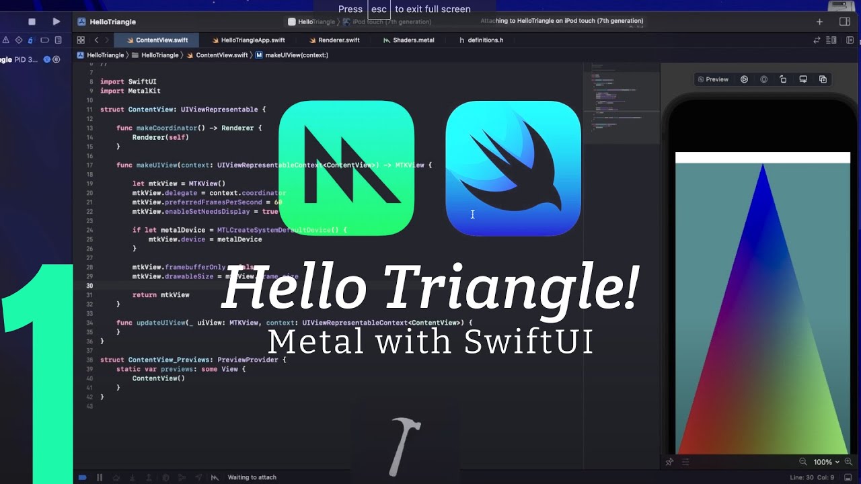The image size is (861, 484).
Task: Toggle breakpoints activation in debug bar
Action: coord(82,477)
